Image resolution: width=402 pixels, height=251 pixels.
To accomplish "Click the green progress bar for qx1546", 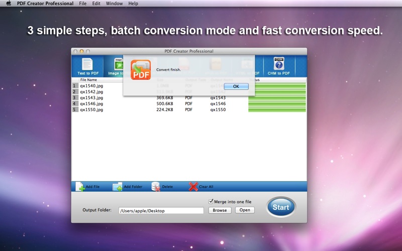I will click(277, 103).
